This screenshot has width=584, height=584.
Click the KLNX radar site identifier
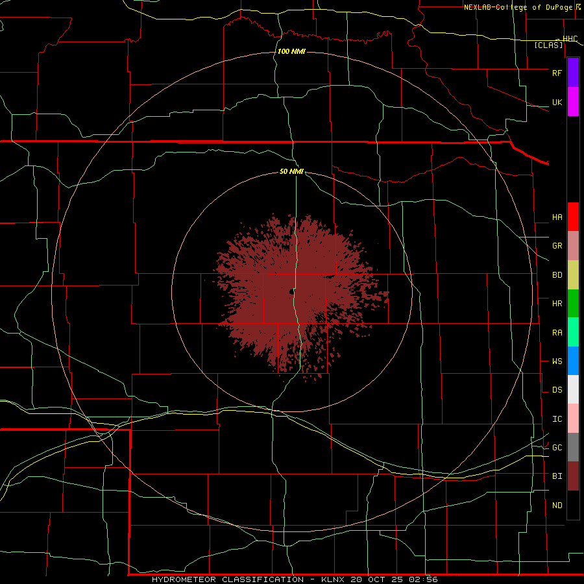333,579
